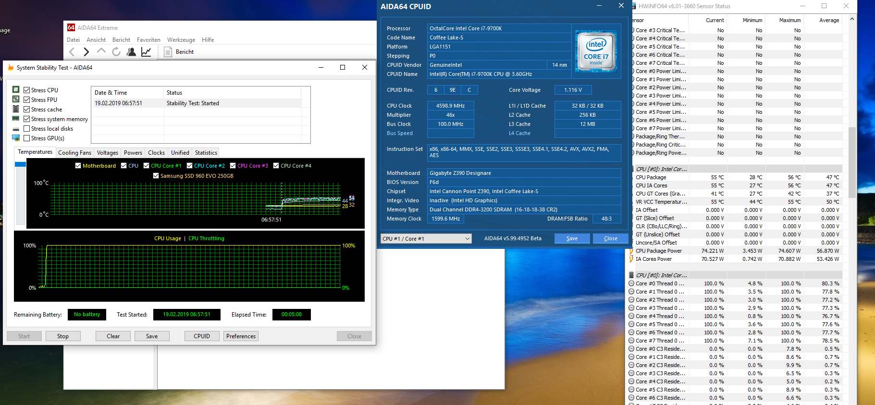Open the Datei menu

point(73,40)
